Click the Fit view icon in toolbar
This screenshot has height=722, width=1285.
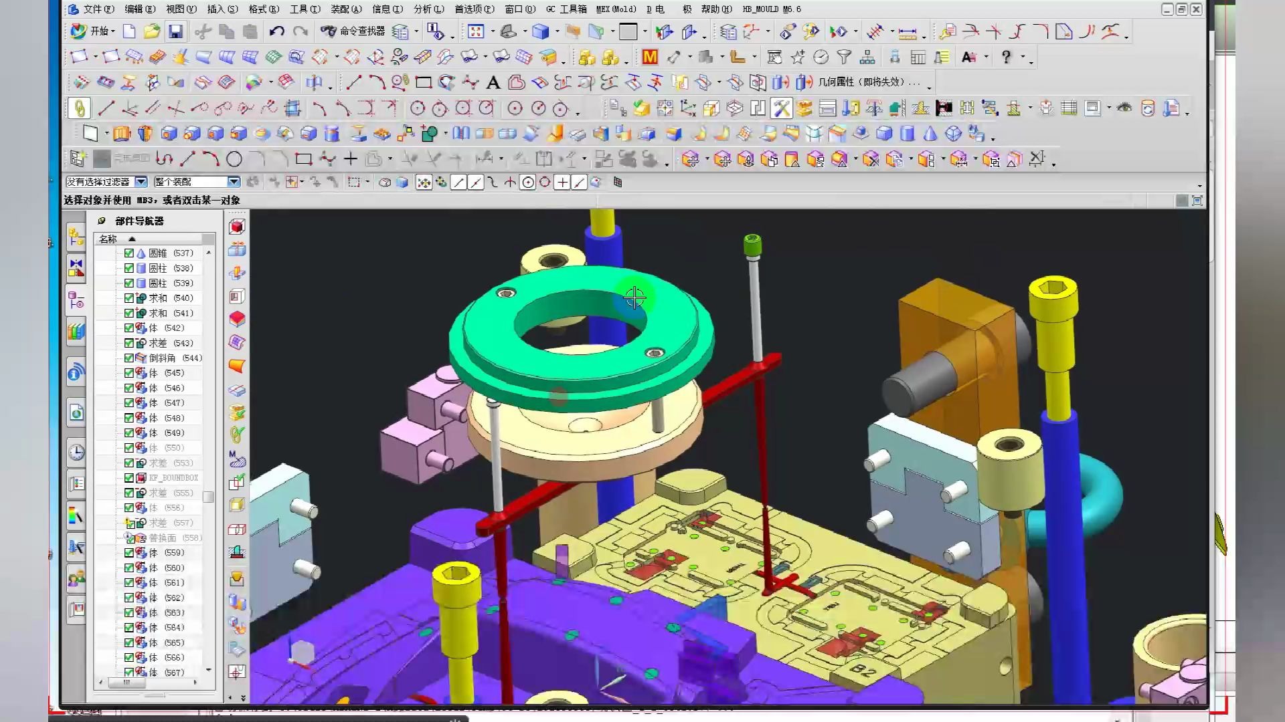[x=476, y=31]
